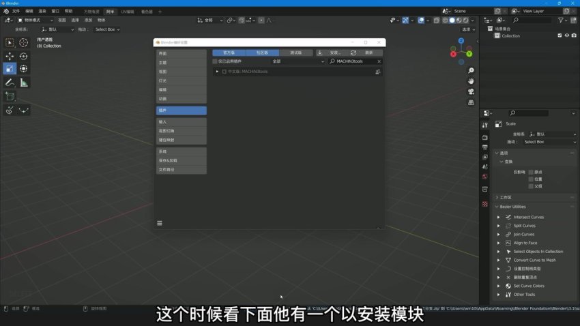Select the Rotate tool in the left toolbar
The image size is (580, 326).
pyautogui.click(x=24, y=56)
